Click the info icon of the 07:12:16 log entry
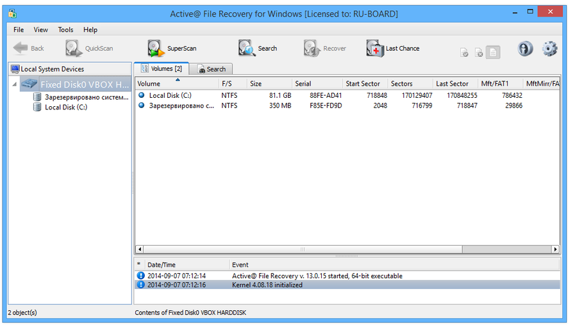 pos(140,285)
